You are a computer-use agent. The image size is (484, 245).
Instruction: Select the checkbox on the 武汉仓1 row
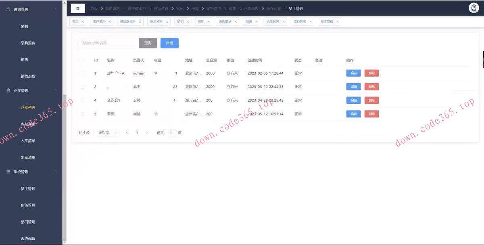[83, 100]
